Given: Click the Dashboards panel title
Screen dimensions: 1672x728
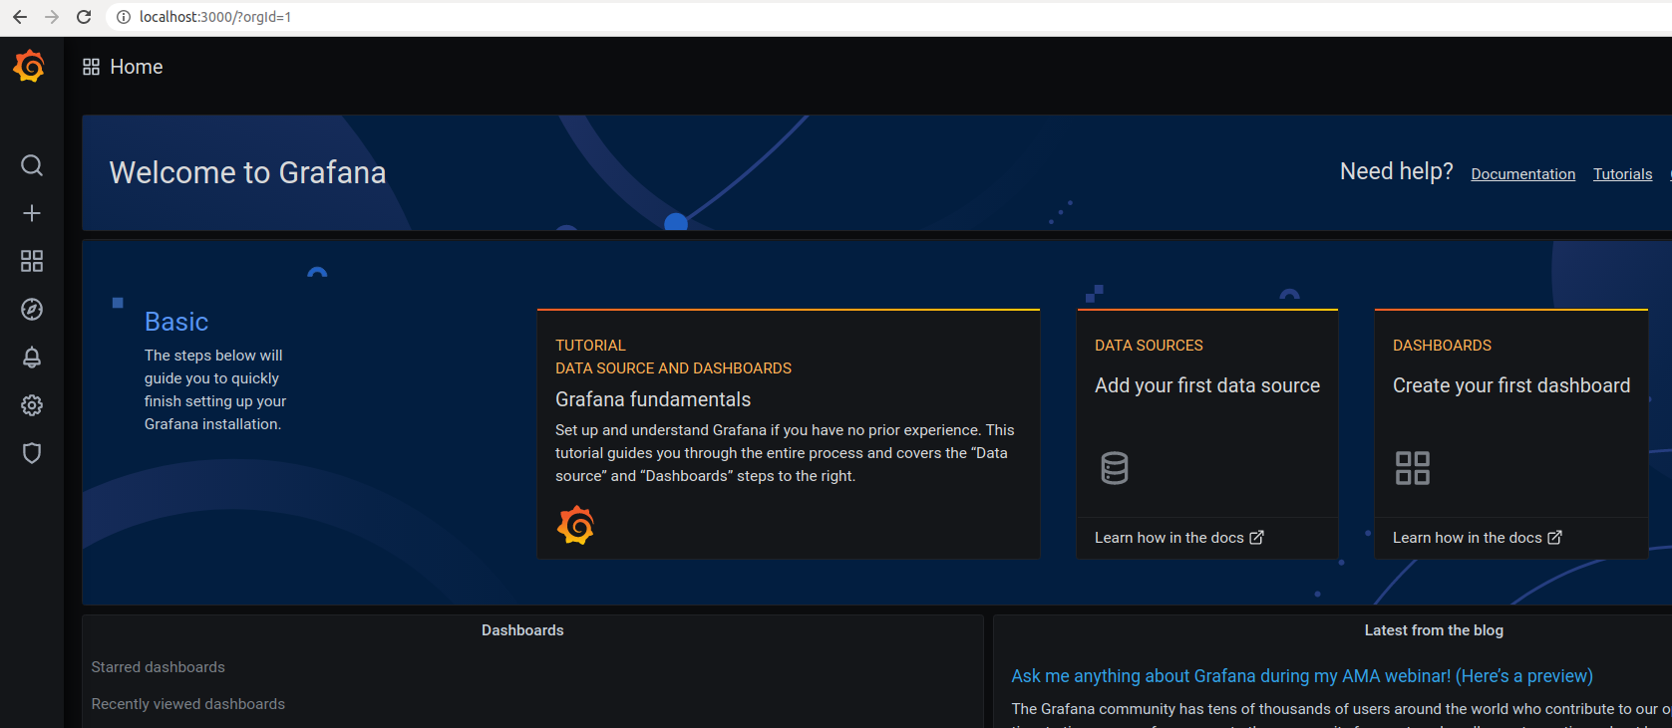Looking at the screenshot, I should coord(522,630).
